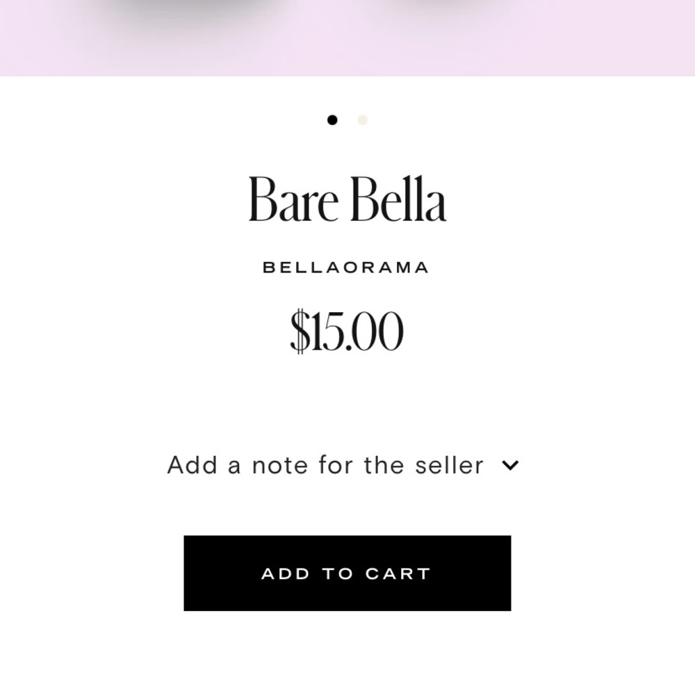The image size is (695, 695).
Task: Reveal the note field using the chevron icon
Action: [x=510, y=466]
